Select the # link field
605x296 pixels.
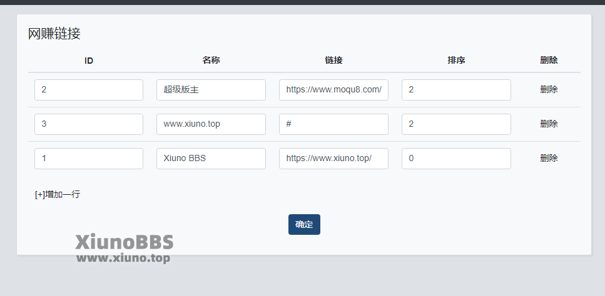(333, 124)
